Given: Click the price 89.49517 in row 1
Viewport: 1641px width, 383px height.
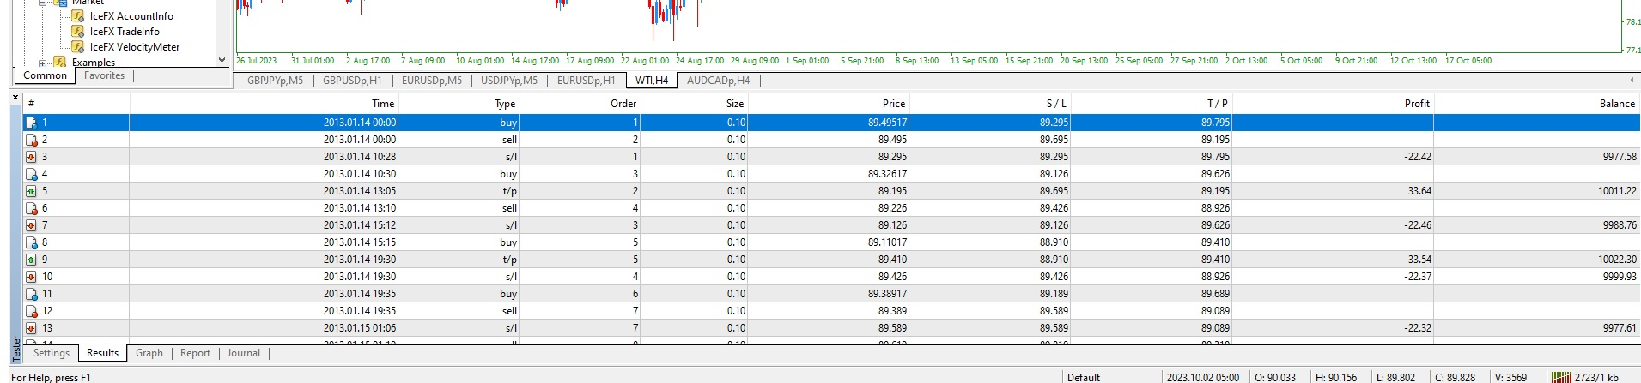Looking at the screenshot, I should pyautogui.click(x=887, y=123).
